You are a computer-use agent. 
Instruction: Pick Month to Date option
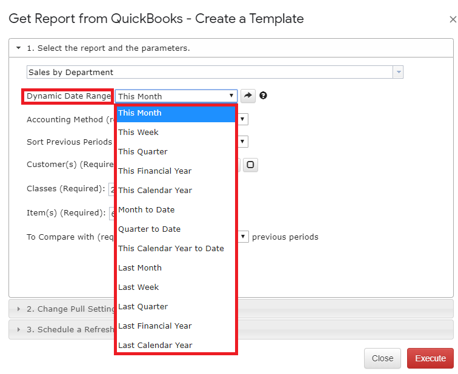pos(176,210)
